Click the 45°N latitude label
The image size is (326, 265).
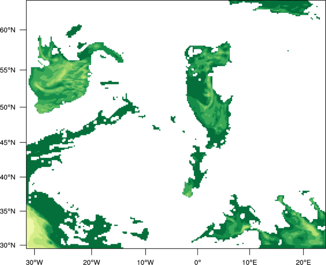8,142
